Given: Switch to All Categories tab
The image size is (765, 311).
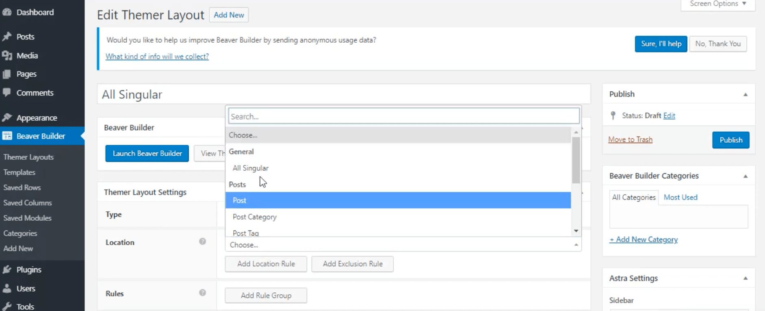Looking at the screenshot, I should [634, 197].
